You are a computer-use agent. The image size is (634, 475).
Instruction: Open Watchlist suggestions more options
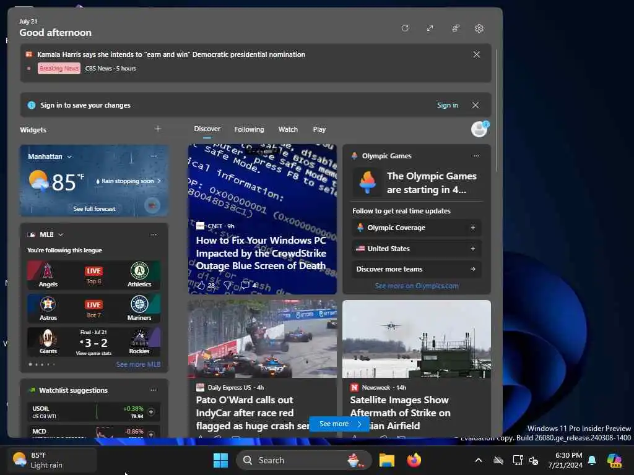(154, 390)
